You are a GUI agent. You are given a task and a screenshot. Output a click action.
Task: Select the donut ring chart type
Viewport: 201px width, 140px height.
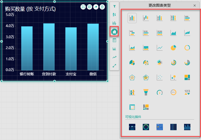tap(187, 48)
